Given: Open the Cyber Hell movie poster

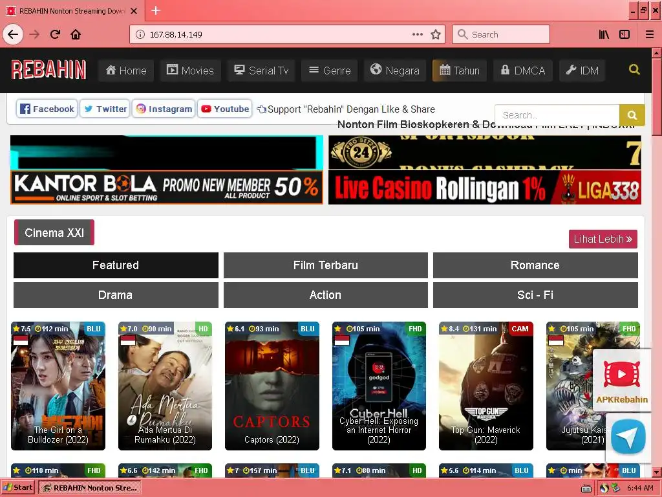Looking at the screenshot, I should pos(379,386).
